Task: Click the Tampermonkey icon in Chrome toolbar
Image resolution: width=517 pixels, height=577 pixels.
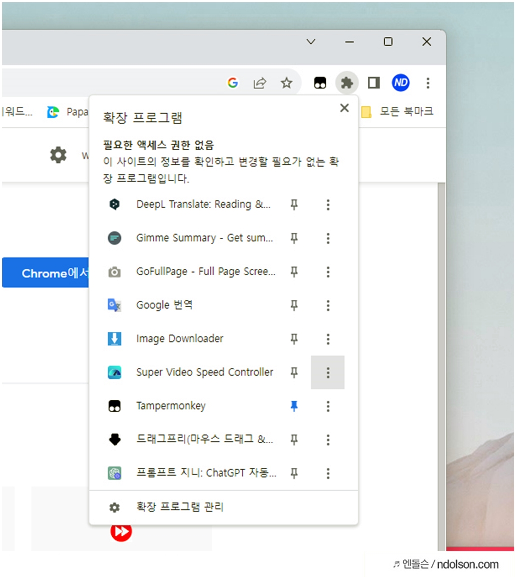Action: pyautogui.click(x=320, y=83)
